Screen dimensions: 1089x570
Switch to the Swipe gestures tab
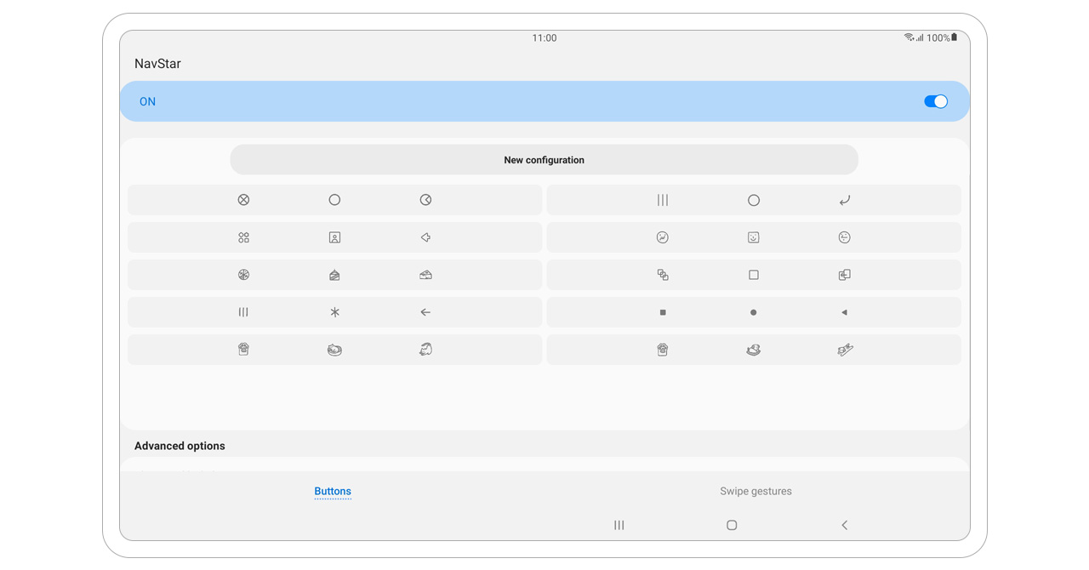pos(755,491)
